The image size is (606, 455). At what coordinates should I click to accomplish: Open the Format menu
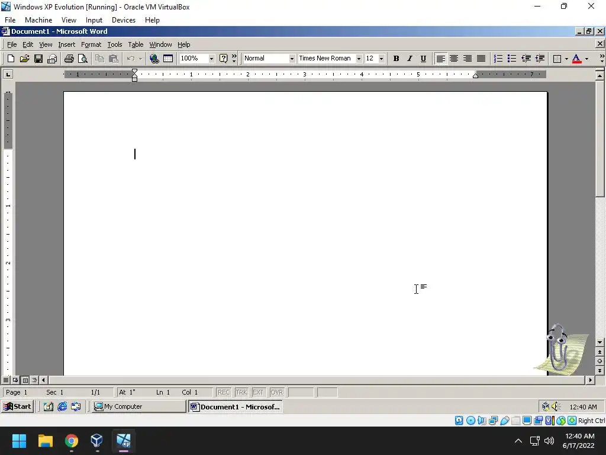[91, 44]
